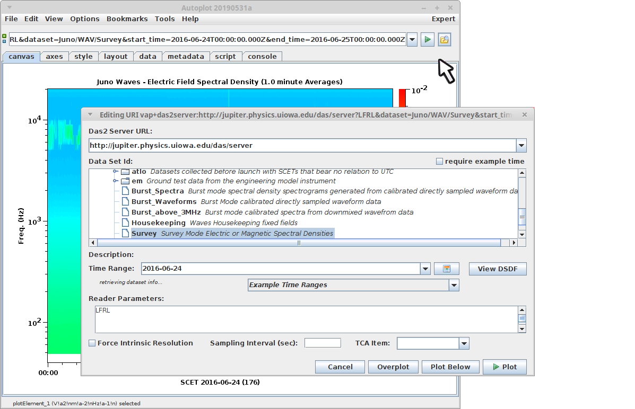This screenshot has height=409, width=635.
Task: Select the Survey dataset row
Action: pyautogui.click(x=232, y=234)
